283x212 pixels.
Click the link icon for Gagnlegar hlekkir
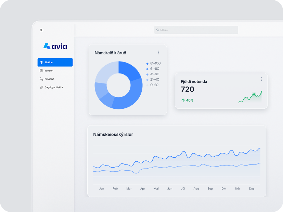pos(41,87)
